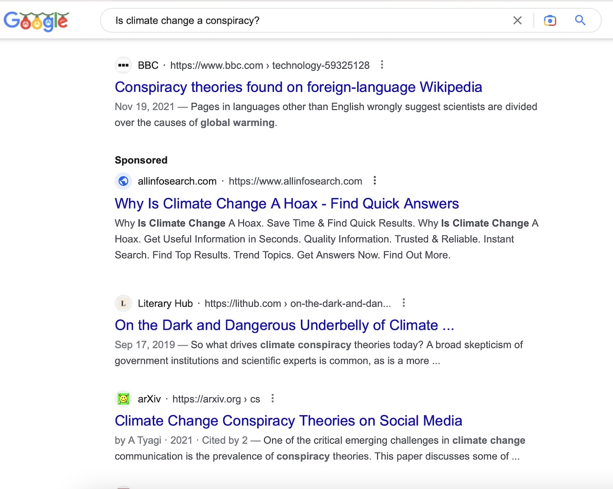The height and width of the screenshot is (489, 613).
Task: Open 'Conspiracy theories found on foreign-language Wikipedia'
Action: tap(298, 87)
